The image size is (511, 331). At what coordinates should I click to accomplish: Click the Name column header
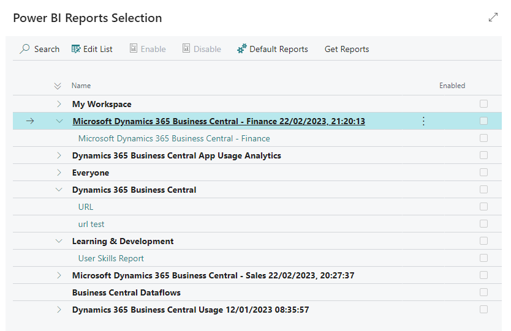coord(81,86)
